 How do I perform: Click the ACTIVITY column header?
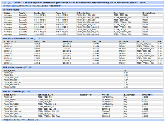point(123,41)
